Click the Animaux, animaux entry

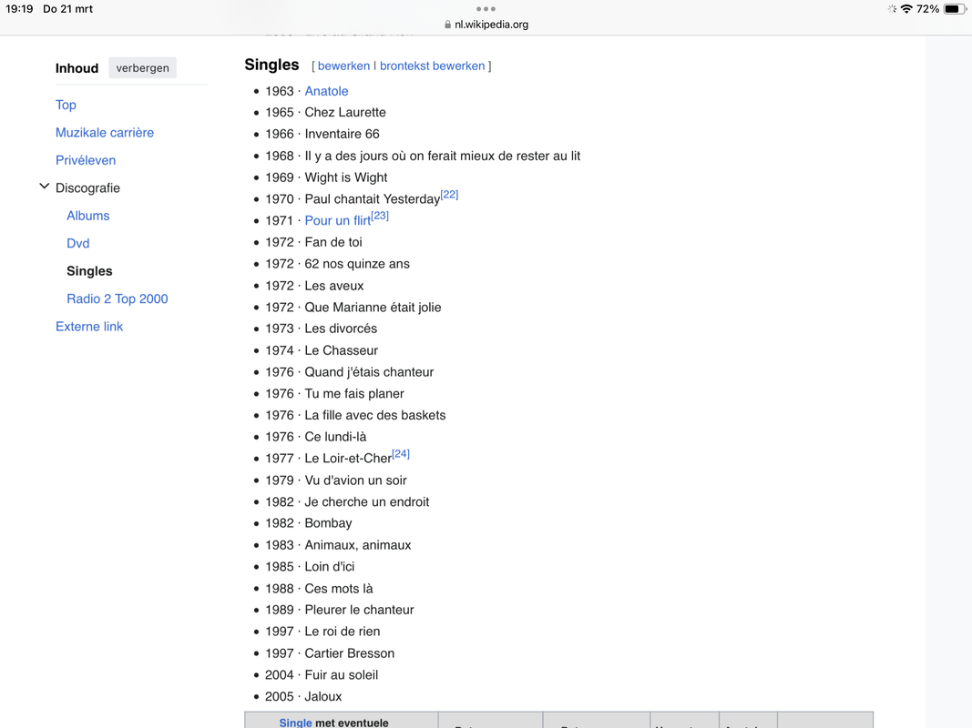358,545
